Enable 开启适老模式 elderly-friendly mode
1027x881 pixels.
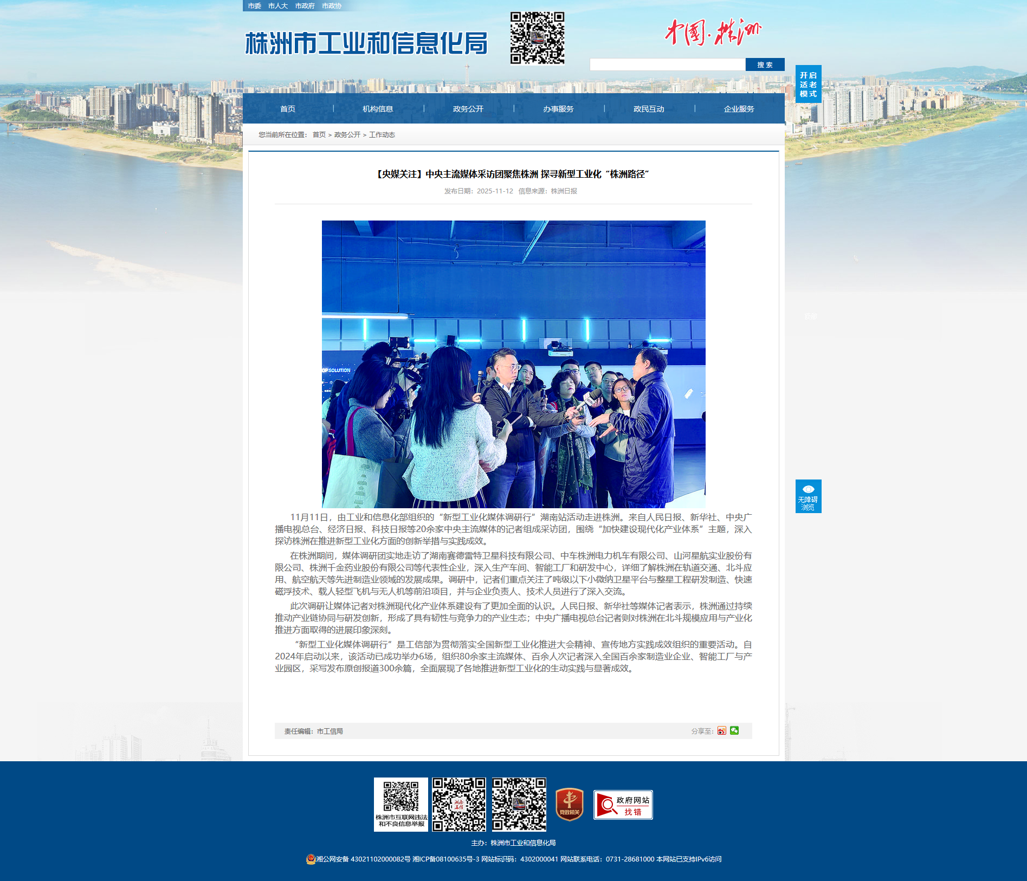(808, 85)
